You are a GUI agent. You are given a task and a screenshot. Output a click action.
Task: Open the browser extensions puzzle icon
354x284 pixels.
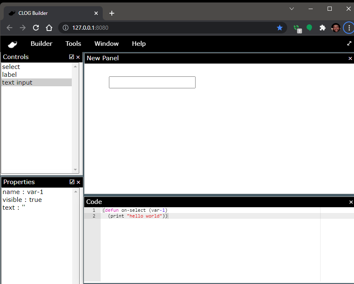click(x=323, y=28)
